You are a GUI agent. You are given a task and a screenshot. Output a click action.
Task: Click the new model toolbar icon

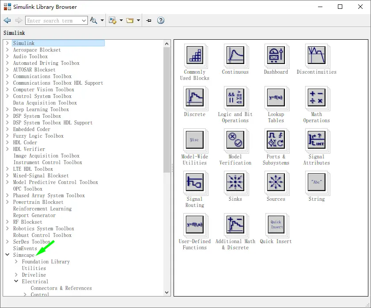[x=112, y=21]
